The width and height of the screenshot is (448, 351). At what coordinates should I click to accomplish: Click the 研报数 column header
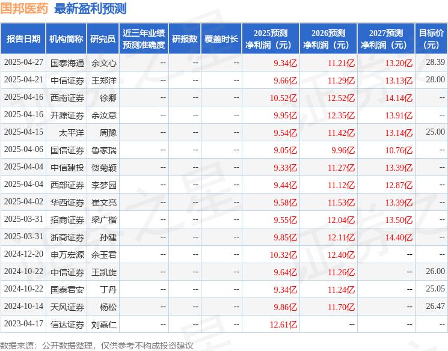pyautogui.click(x=185, y=38)
